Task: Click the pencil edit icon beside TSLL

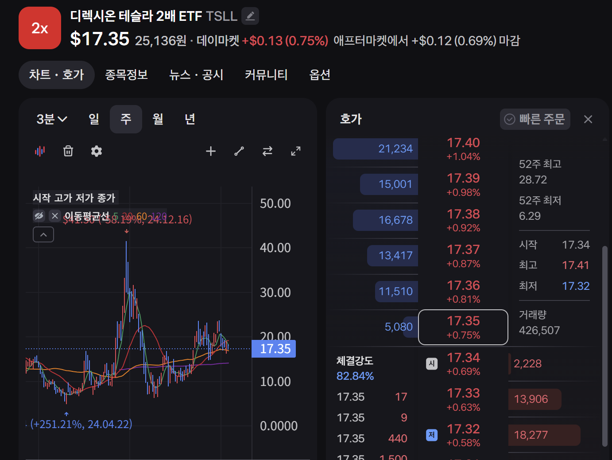Action: point(250,16)
